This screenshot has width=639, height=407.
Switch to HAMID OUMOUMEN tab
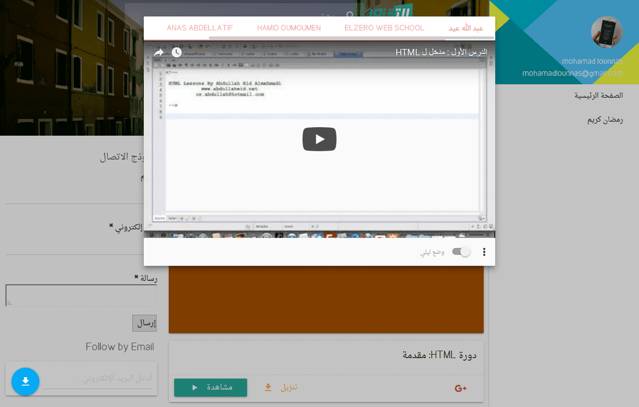coord(289,28)
